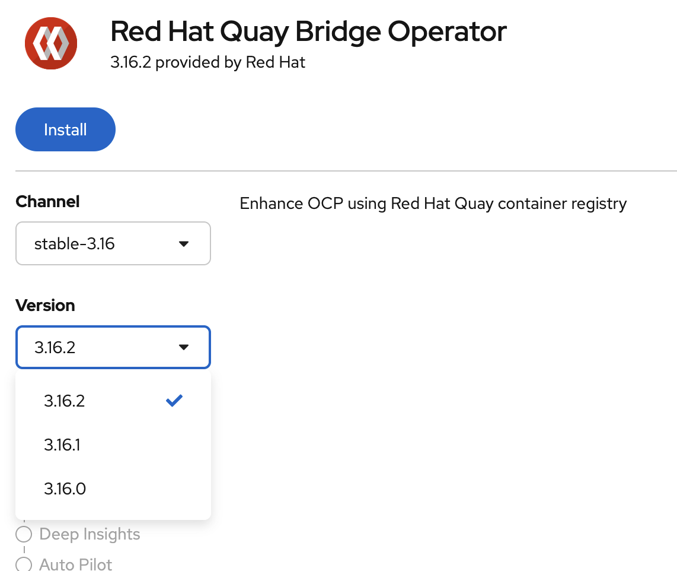Collapse the Version dropdown showing 3.16.2
The width and height of the screenshot is (677, 571).
click(x=113, y=347)
